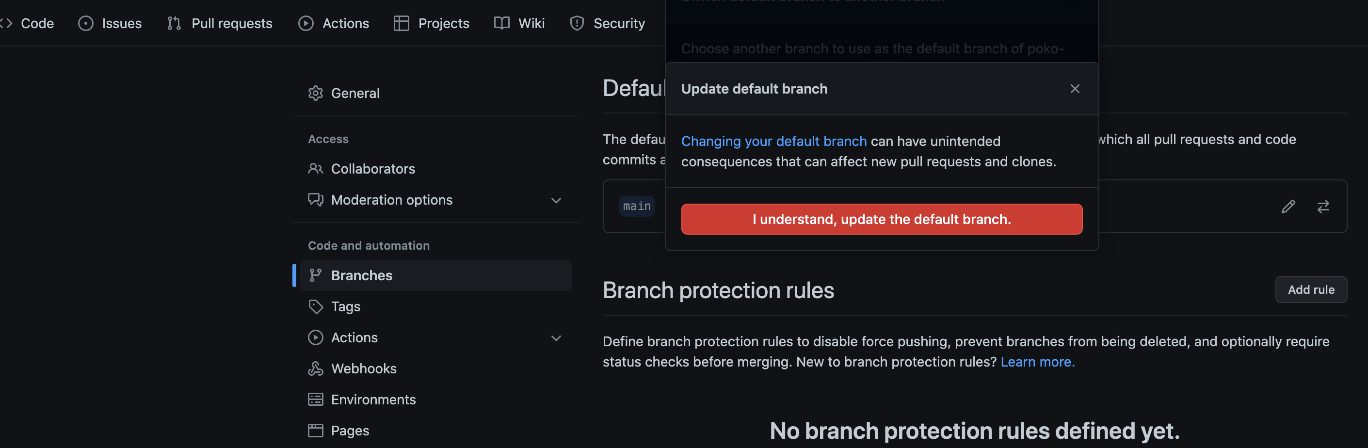
Task: Click the Webhooks icon in sidebar
Action: click(315, 368)
